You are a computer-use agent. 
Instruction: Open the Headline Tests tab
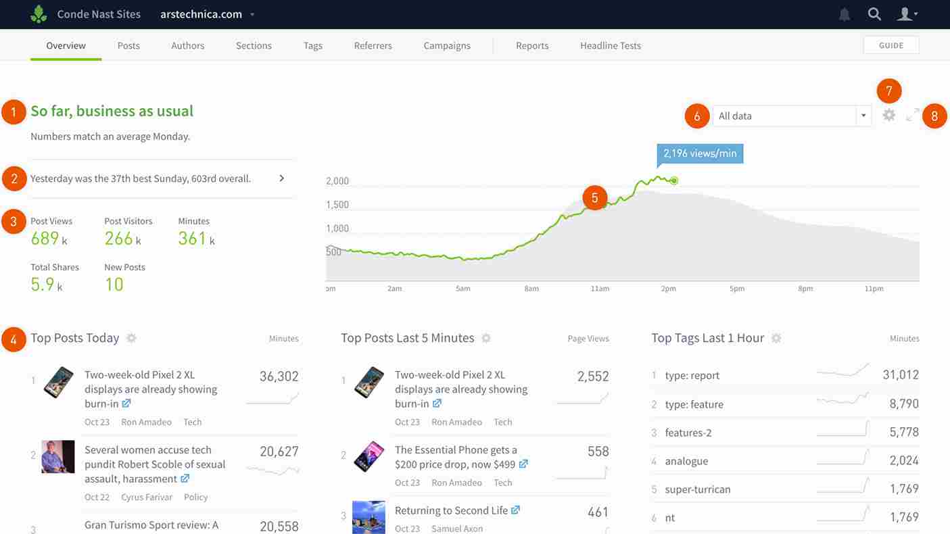(611, 45)
